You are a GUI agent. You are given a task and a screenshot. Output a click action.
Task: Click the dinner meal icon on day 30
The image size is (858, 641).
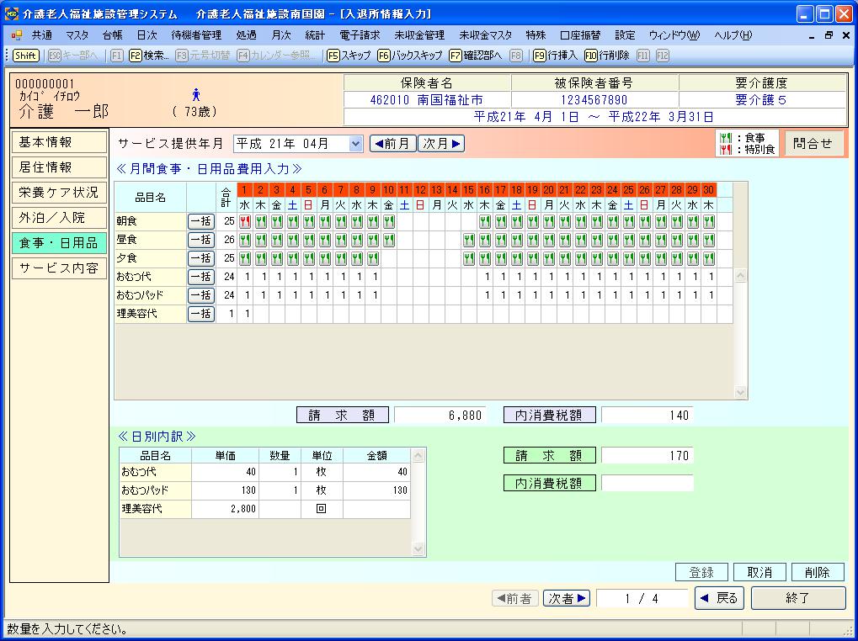[x=708, y=259]
